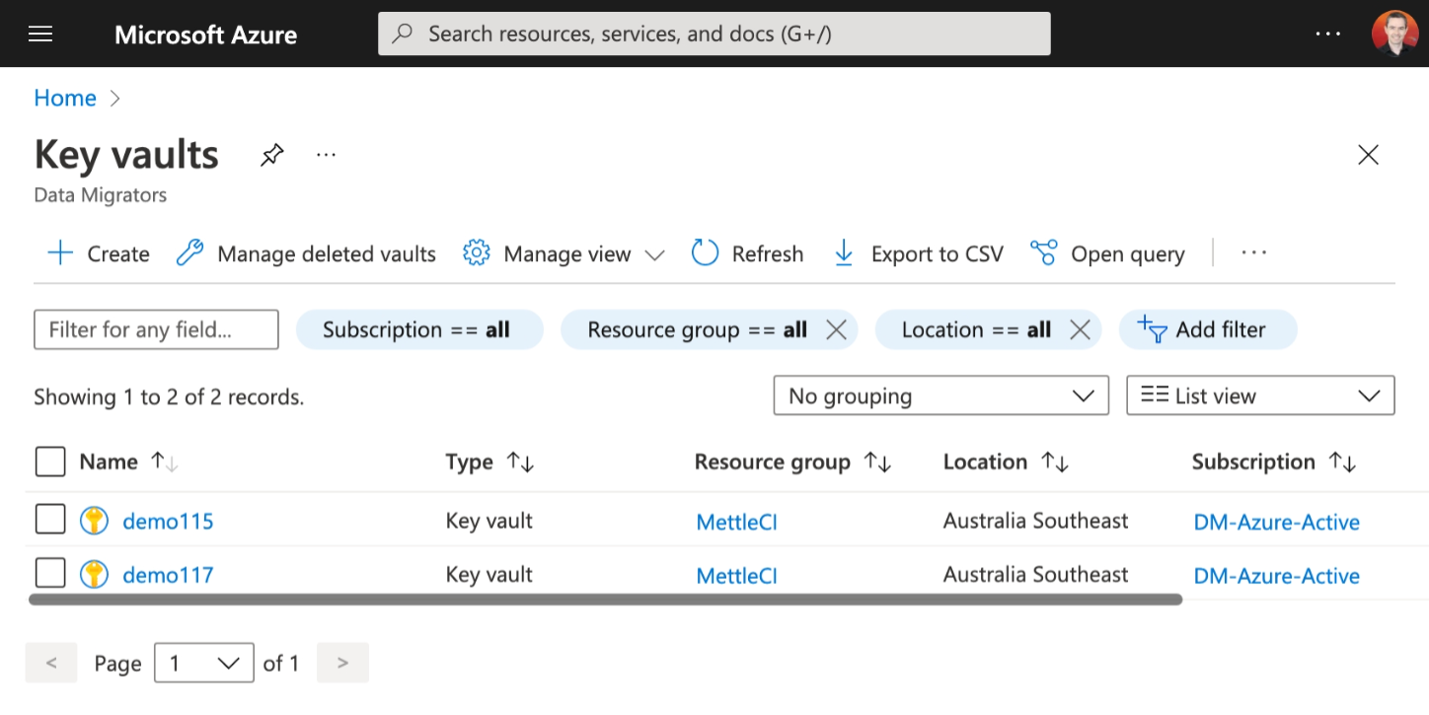This screenshot has width=1429, height=715.
Task: Expand the No grouping dropdown
Action: coord(940,396)
